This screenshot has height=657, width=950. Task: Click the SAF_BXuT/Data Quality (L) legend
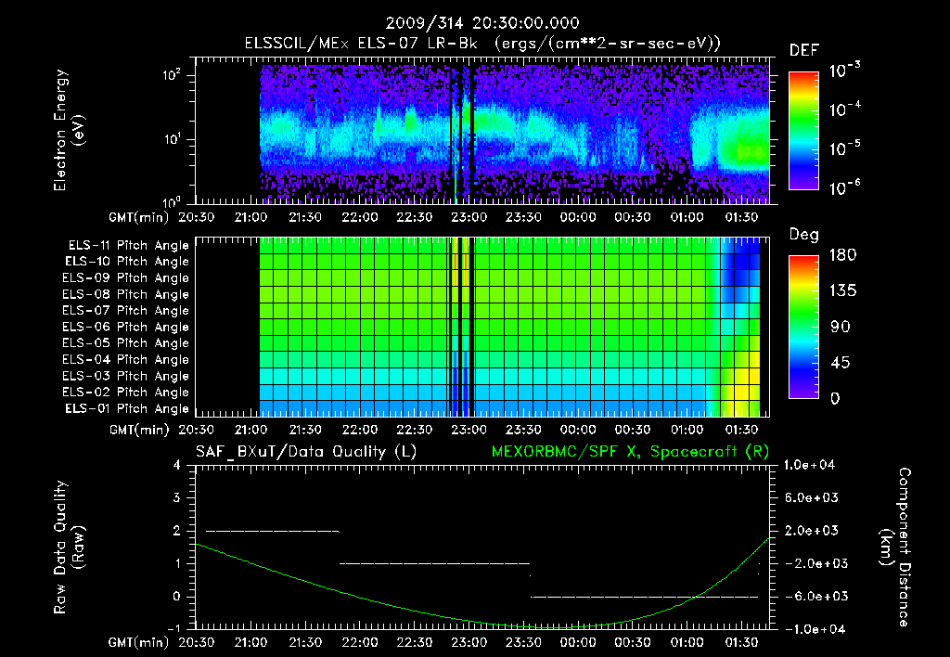(306, 452)
